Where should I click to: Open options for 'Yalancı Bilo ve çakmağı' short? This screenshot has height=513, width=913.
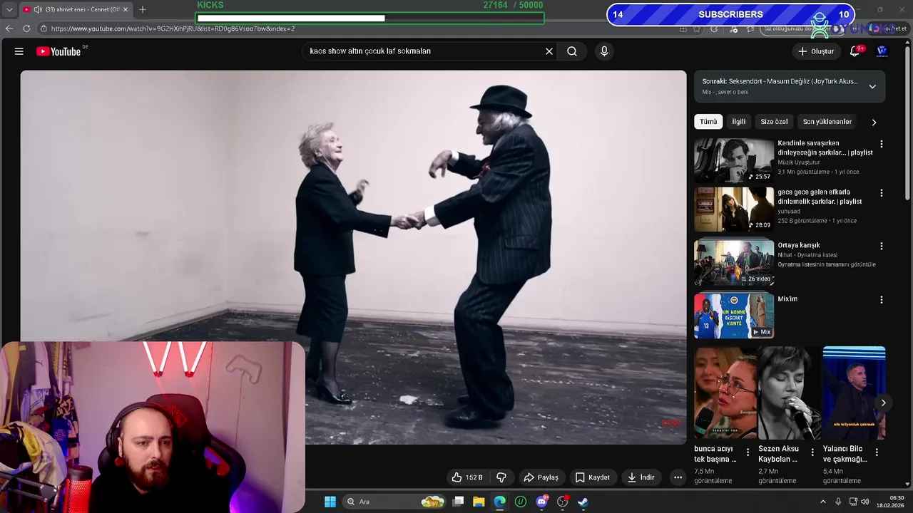point(877,452)
